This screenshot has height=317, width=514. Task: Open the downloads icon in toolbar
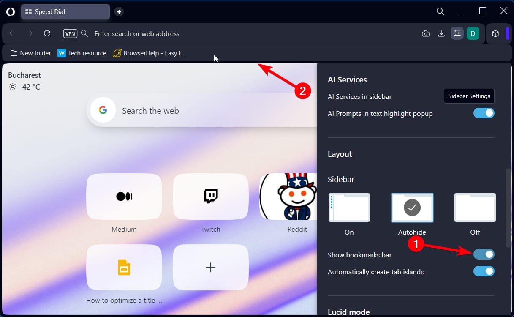441,33
